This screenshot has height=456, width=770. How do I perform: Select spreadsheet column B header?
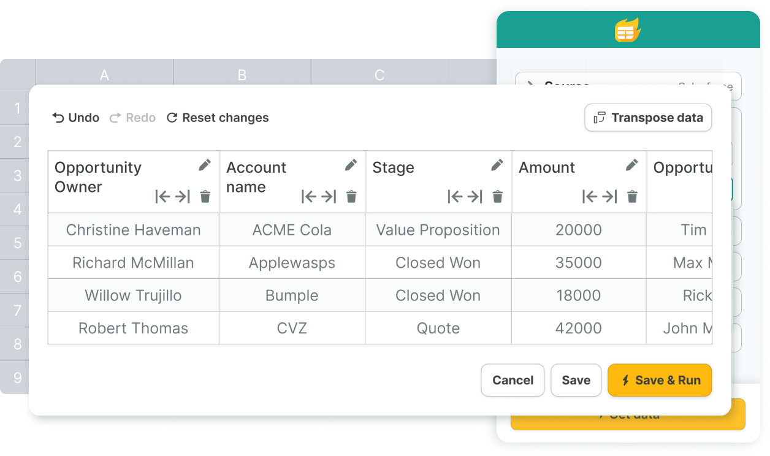[242, 75]
